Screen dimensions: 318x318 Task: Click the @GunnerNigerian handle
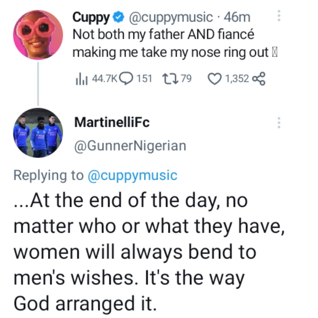[130, 145]
